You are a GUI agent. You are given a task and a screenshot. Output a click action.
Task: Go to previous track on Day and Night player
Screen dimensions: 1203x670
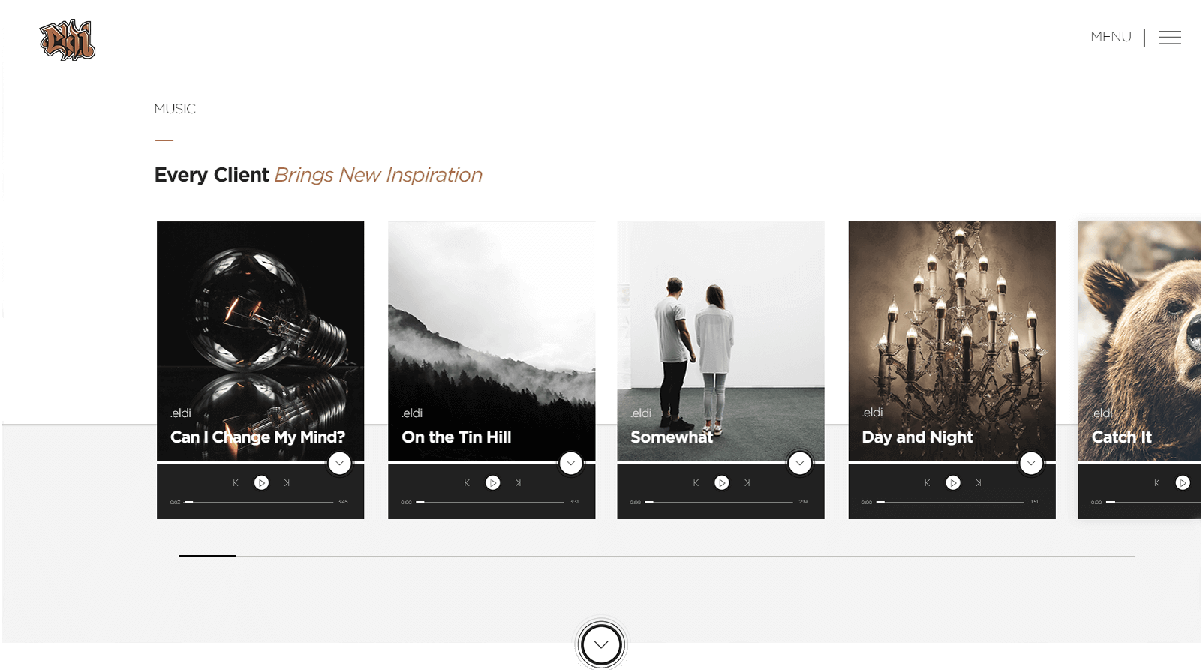(x=927, y=483)
